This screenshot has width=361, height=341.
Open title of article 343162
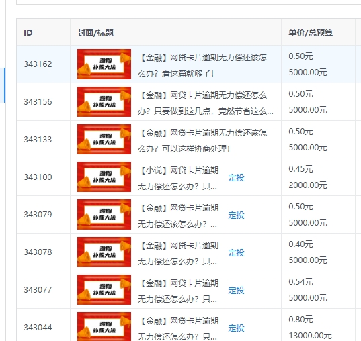[x=202, y=66]
